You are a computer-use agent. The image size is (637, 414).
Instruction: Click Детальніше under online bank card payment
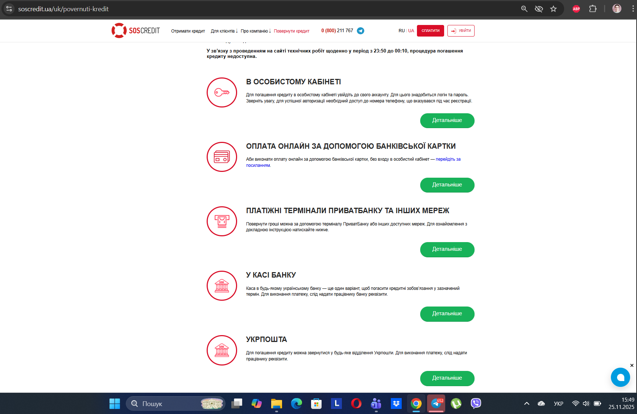[447, 185]
